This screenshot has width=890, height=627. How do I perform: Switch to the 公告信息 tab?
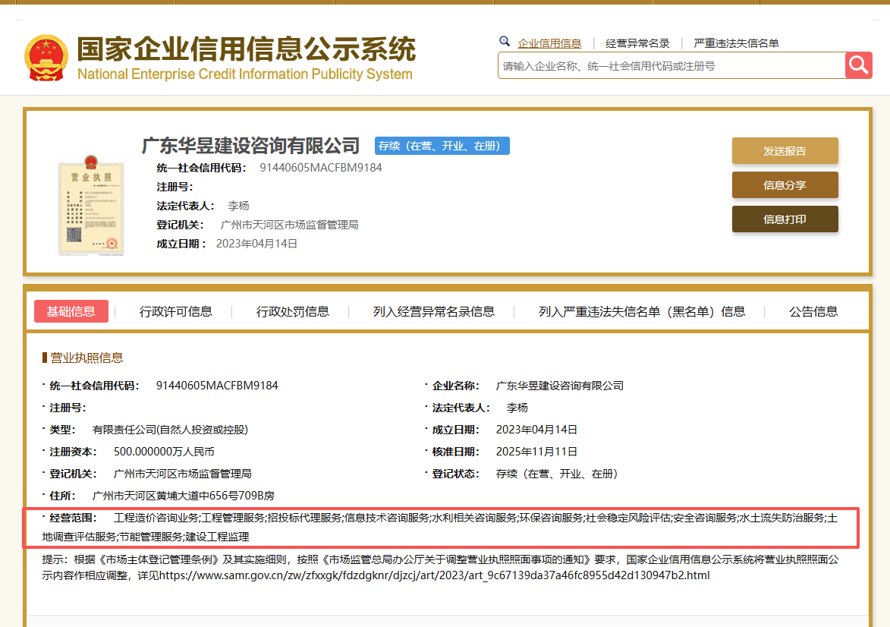point(812,311)
